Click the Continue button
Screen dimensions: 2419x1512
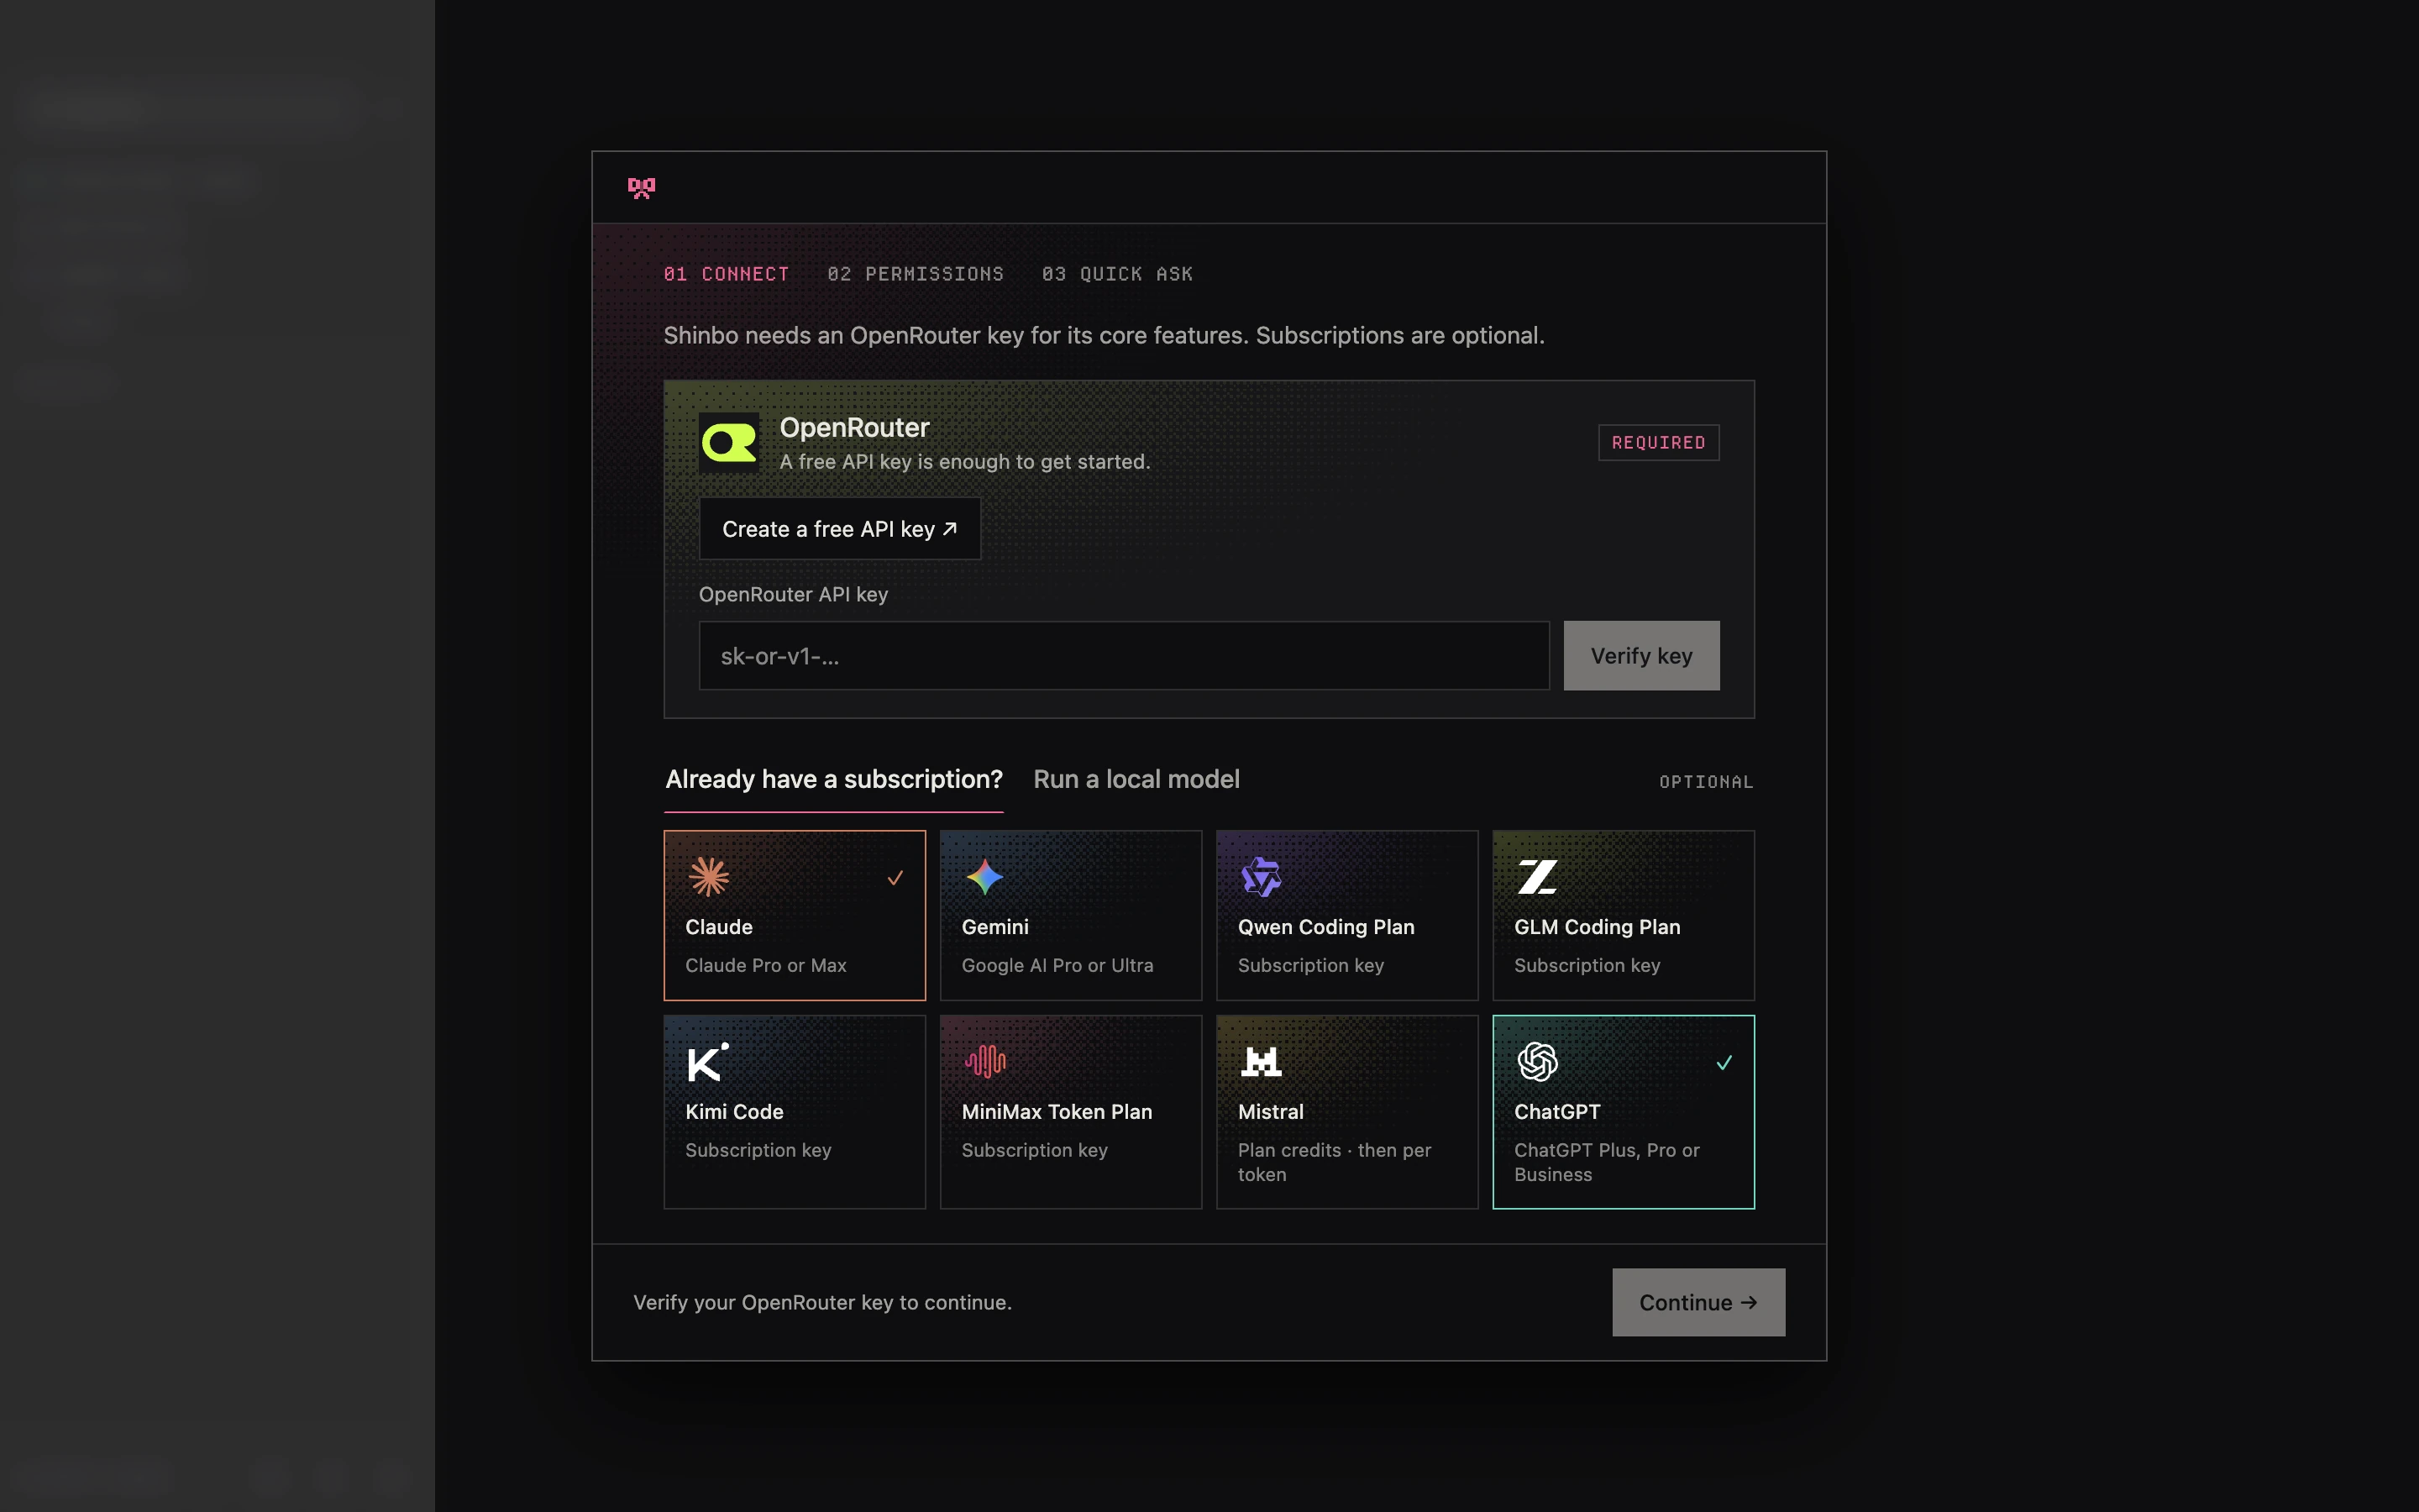click(x=1698, y=1302)
